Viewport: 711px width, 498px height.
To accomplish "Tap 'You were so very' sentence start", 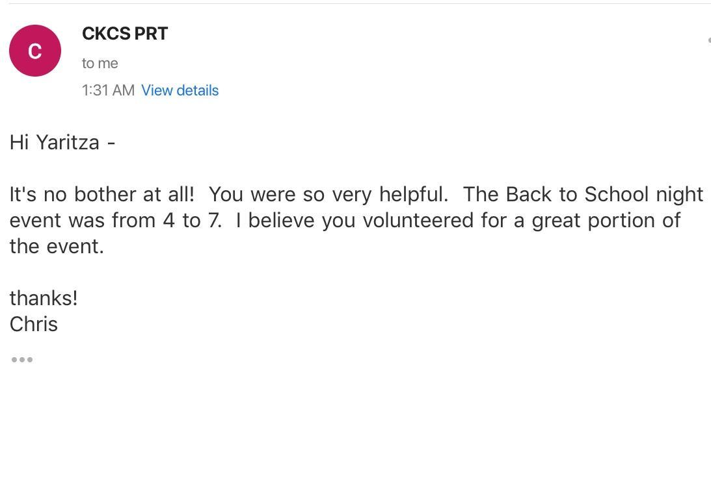I will coord(289,194).
